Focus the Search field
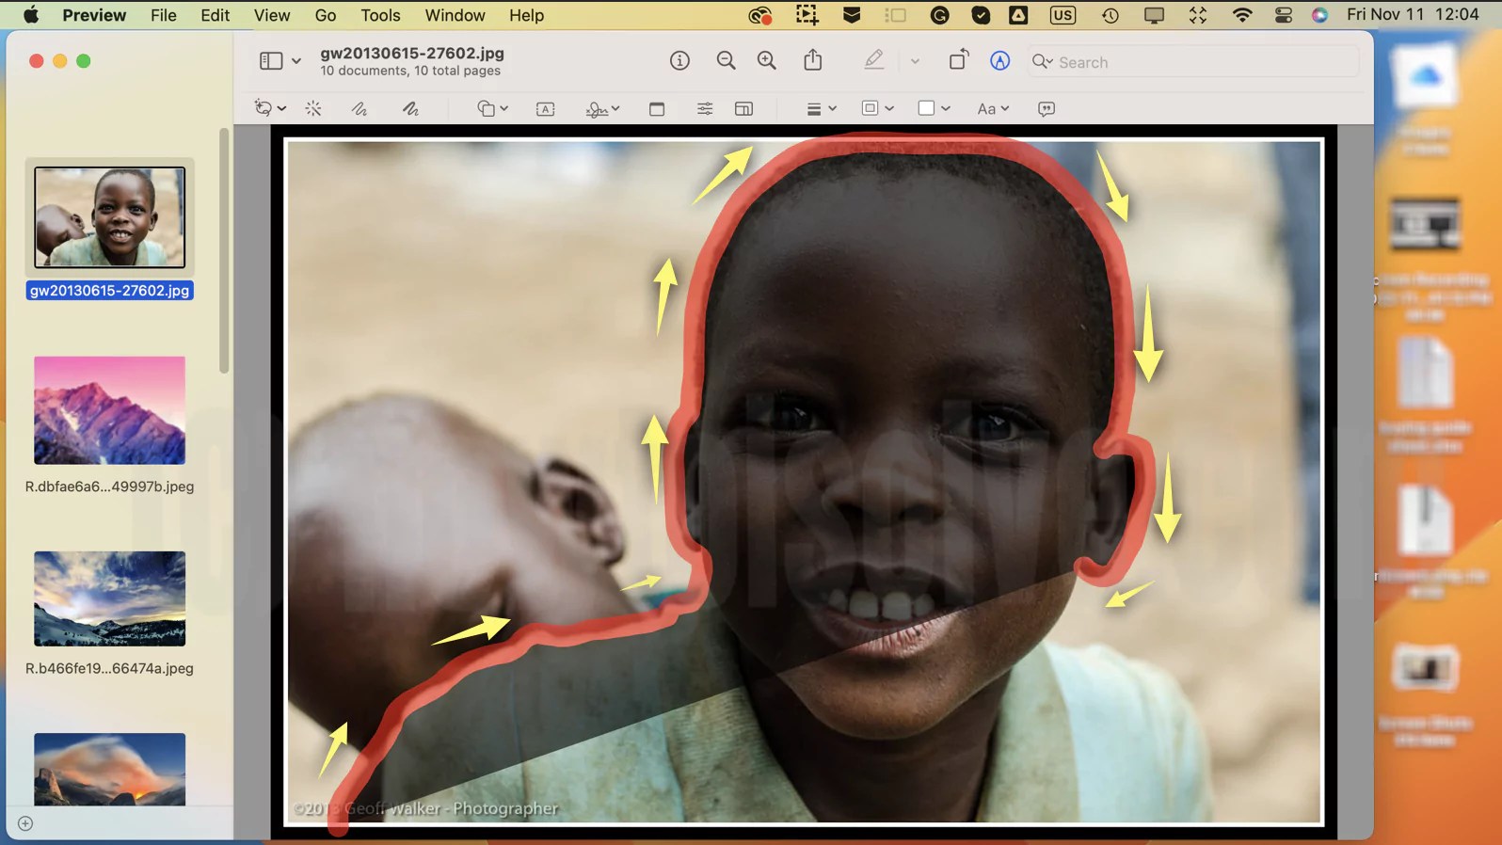The height and width of the screenshot is (845, 1502). pos(1193,62)
